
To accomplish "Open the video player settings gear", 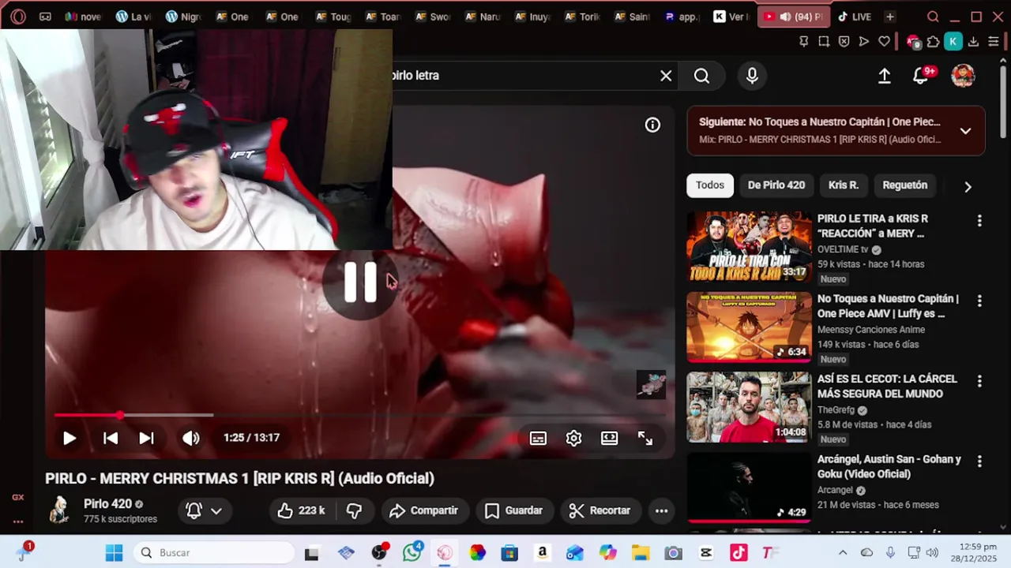I will click(x=573, y=438).
